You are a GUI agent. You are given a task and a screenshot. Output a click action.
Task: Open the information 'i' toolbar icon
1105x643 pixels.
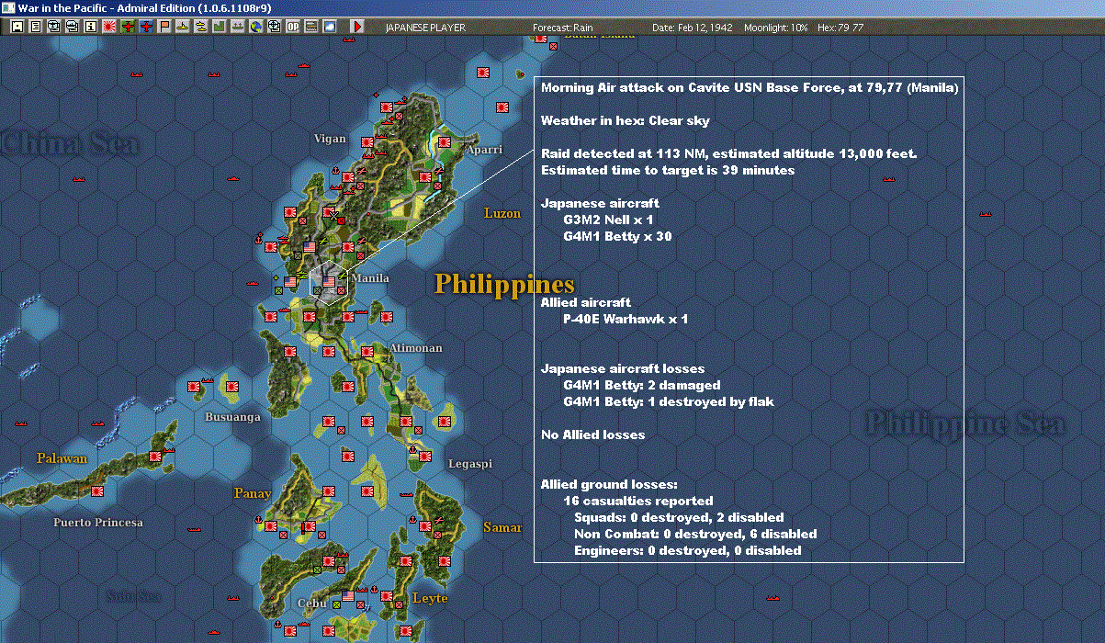click(x=90, y=28)
